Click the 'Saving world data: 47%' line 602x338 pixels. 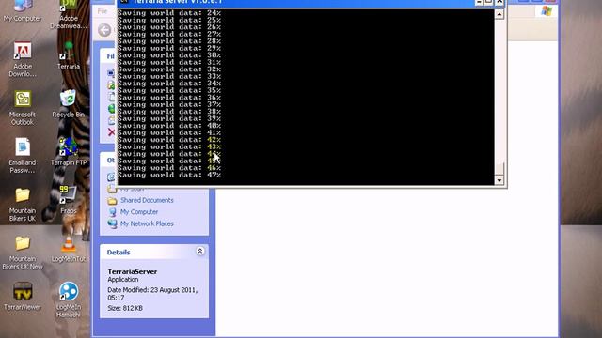tap(169, 176)
